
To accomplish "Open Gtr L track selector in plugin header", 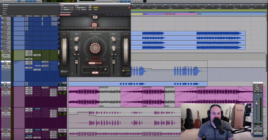I will (x=66, y=8).
